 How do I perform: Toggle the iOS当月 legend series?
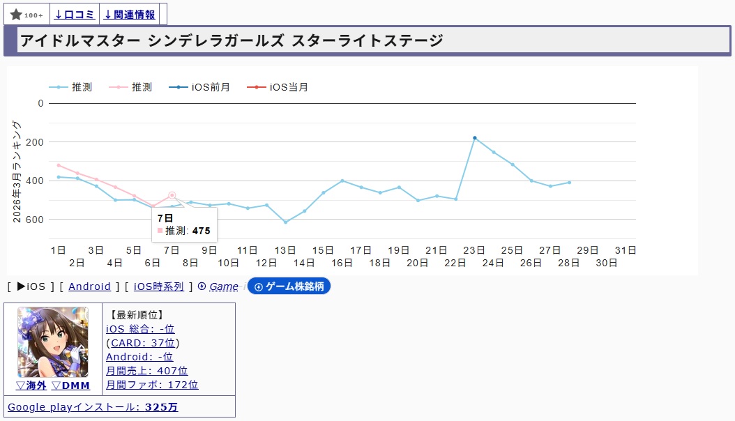[x=278, y=87]
